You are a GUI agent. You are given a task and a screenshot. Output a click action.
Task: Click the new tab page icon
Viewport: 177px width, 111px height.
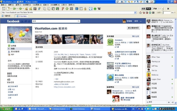point(8,9)
